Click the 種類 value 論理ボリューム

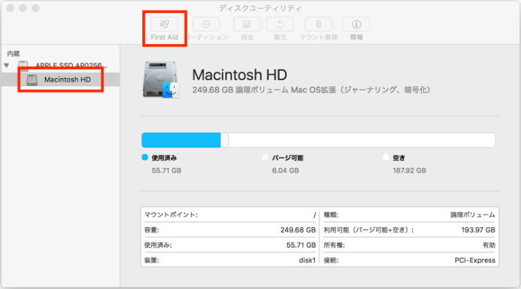click(x=473, y=215)
